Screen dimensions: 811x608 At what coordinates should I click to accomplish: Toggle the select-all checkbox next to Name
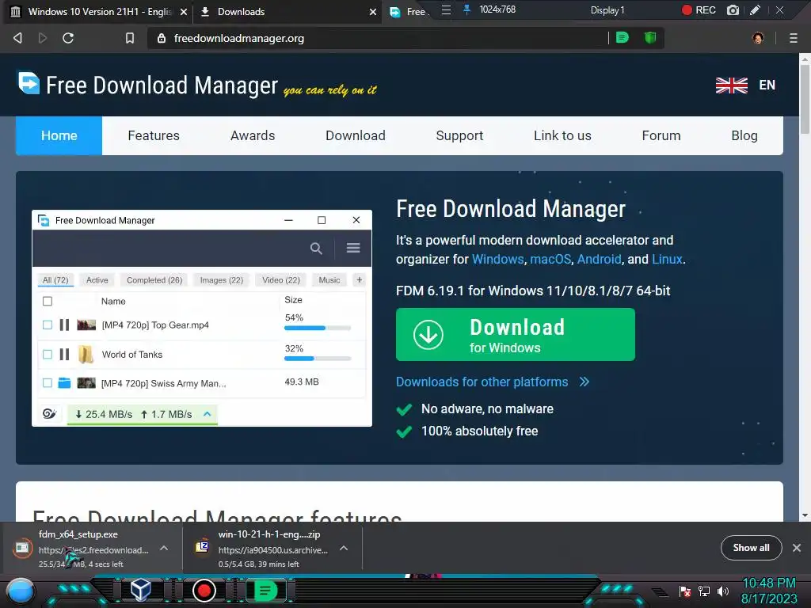[x=48, y=301]
